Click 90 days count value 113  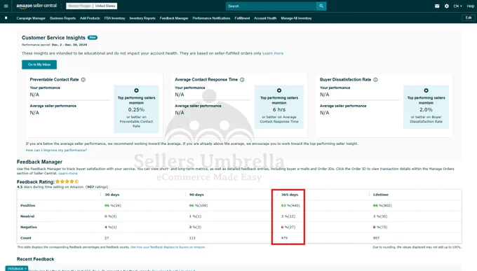pyautogui.click(x=192, y=238)
